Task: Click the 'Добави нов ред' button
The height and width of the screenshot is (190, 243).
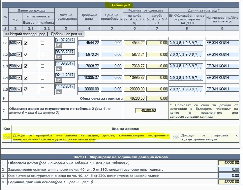Action: point(66,34)
